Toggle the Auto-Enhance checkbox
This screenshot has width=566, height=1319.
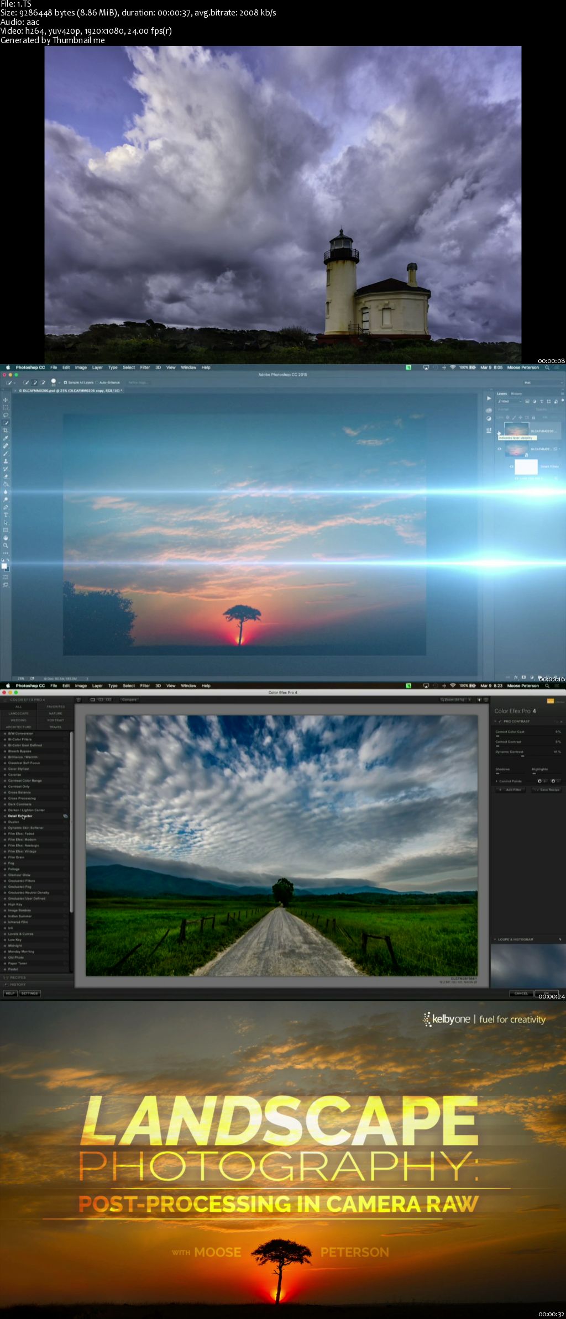click(x=97, y=382)
